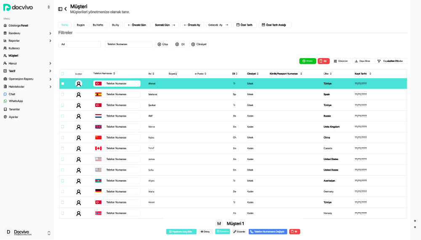Click the red Sil trash button above table
Viewport: 421px width, 240px height.
323,61
